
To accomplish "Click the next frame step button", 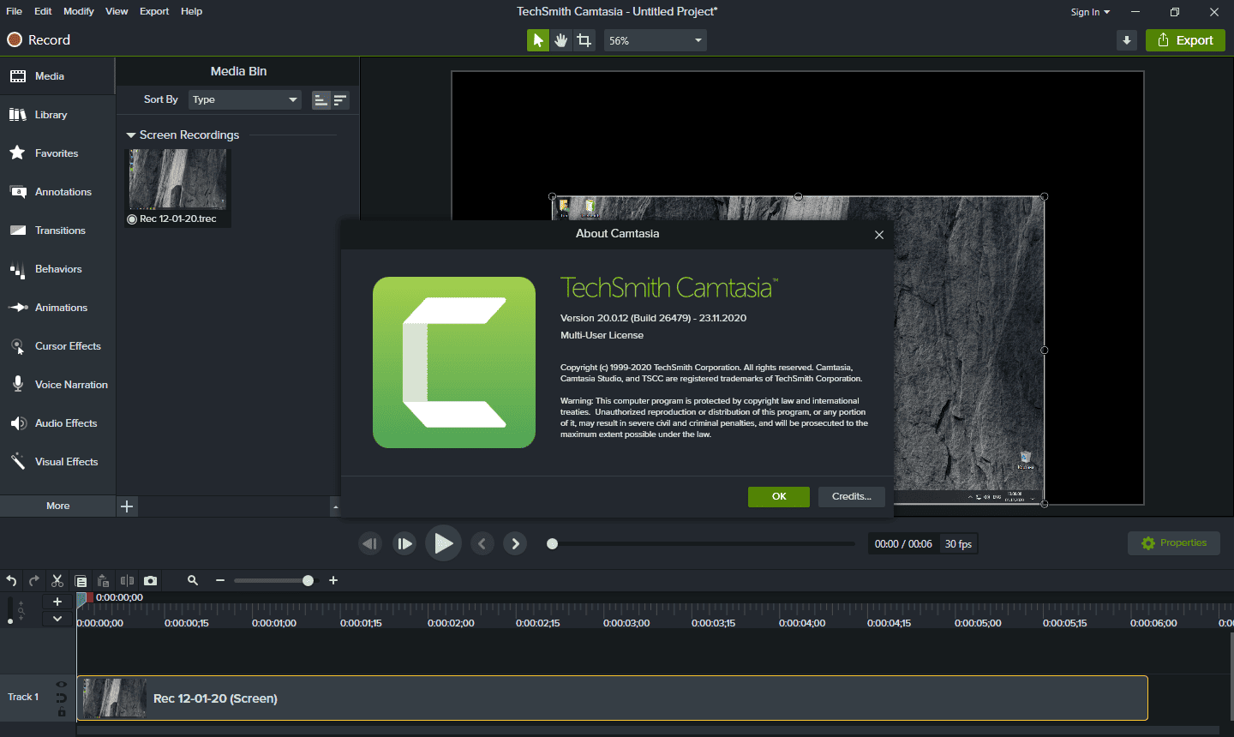I will pos(404,543).
